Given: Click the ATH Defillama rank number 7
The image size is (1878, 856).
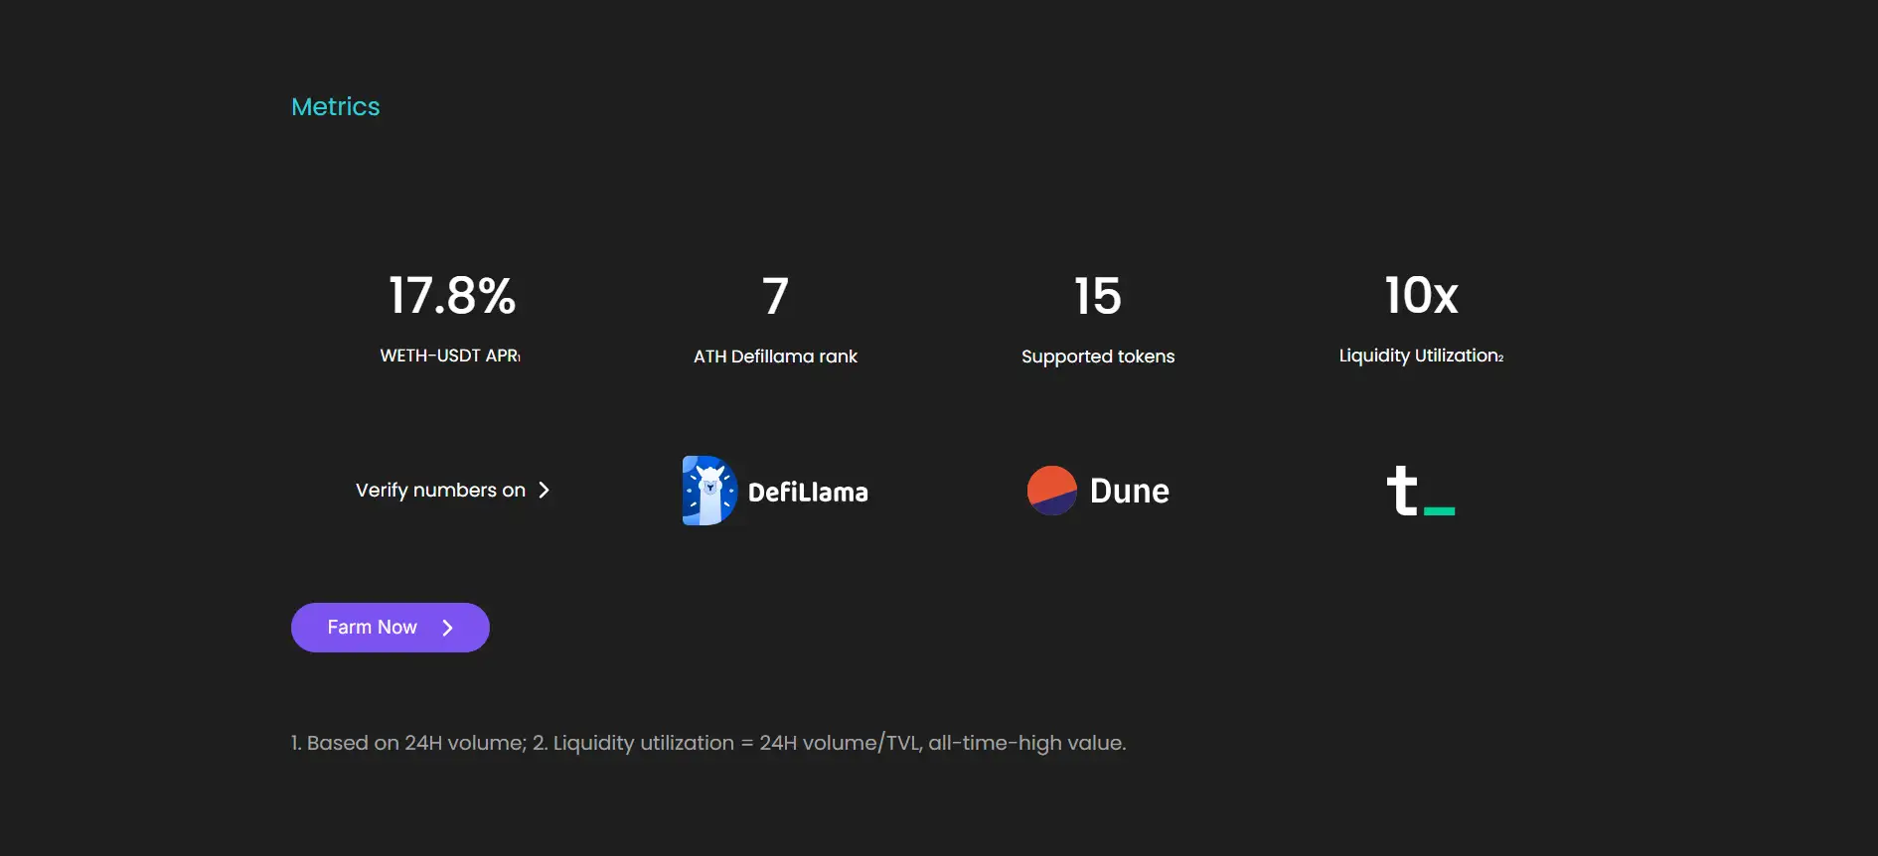Looking at the screenshot, I should (x=775, y=296).
